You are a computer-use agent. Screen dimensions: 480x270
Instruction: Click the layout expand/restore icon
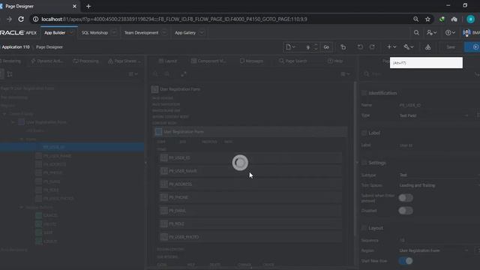[183, 74]
